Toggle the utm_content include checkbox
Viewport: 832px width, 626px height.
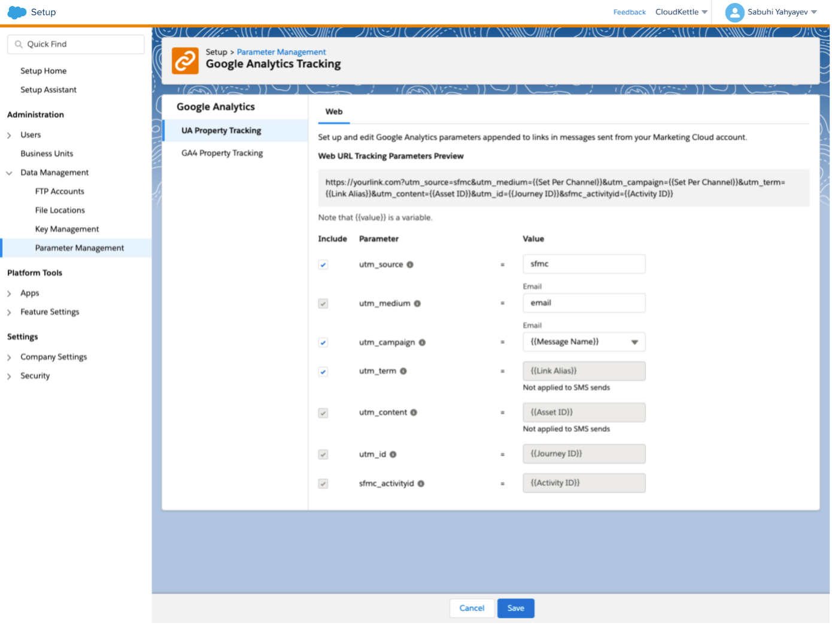323,413
